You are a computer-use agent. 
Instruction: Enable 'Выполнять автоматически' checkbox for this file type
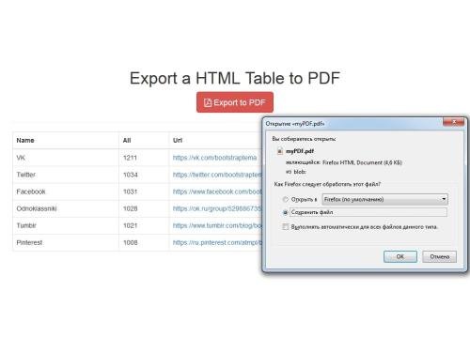pos(285,226)
